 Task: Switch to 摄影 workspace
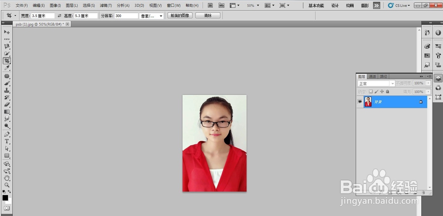coord(365,6)
